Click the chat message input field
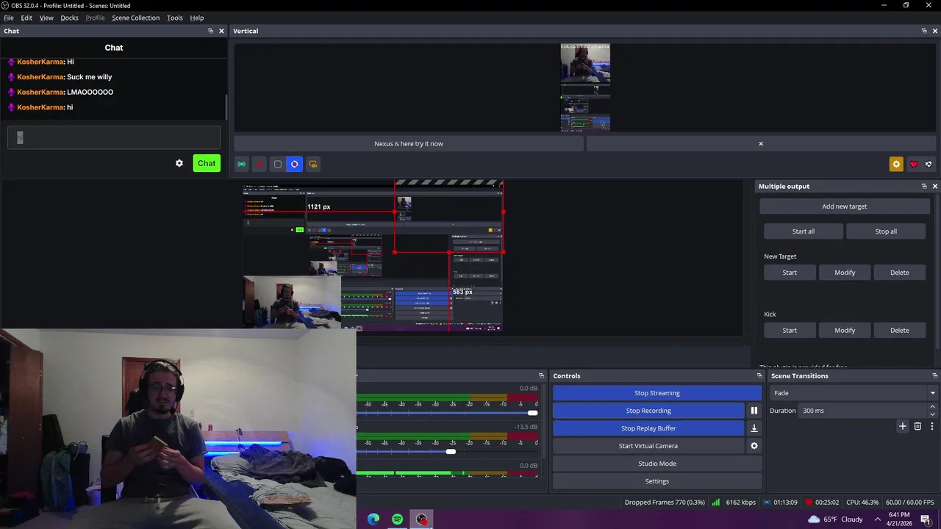 pyautogui.click(x=114, y=137)
